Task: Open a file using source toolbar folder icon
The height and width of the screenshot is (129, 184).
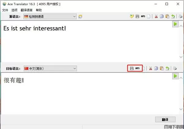Action: 132,17
